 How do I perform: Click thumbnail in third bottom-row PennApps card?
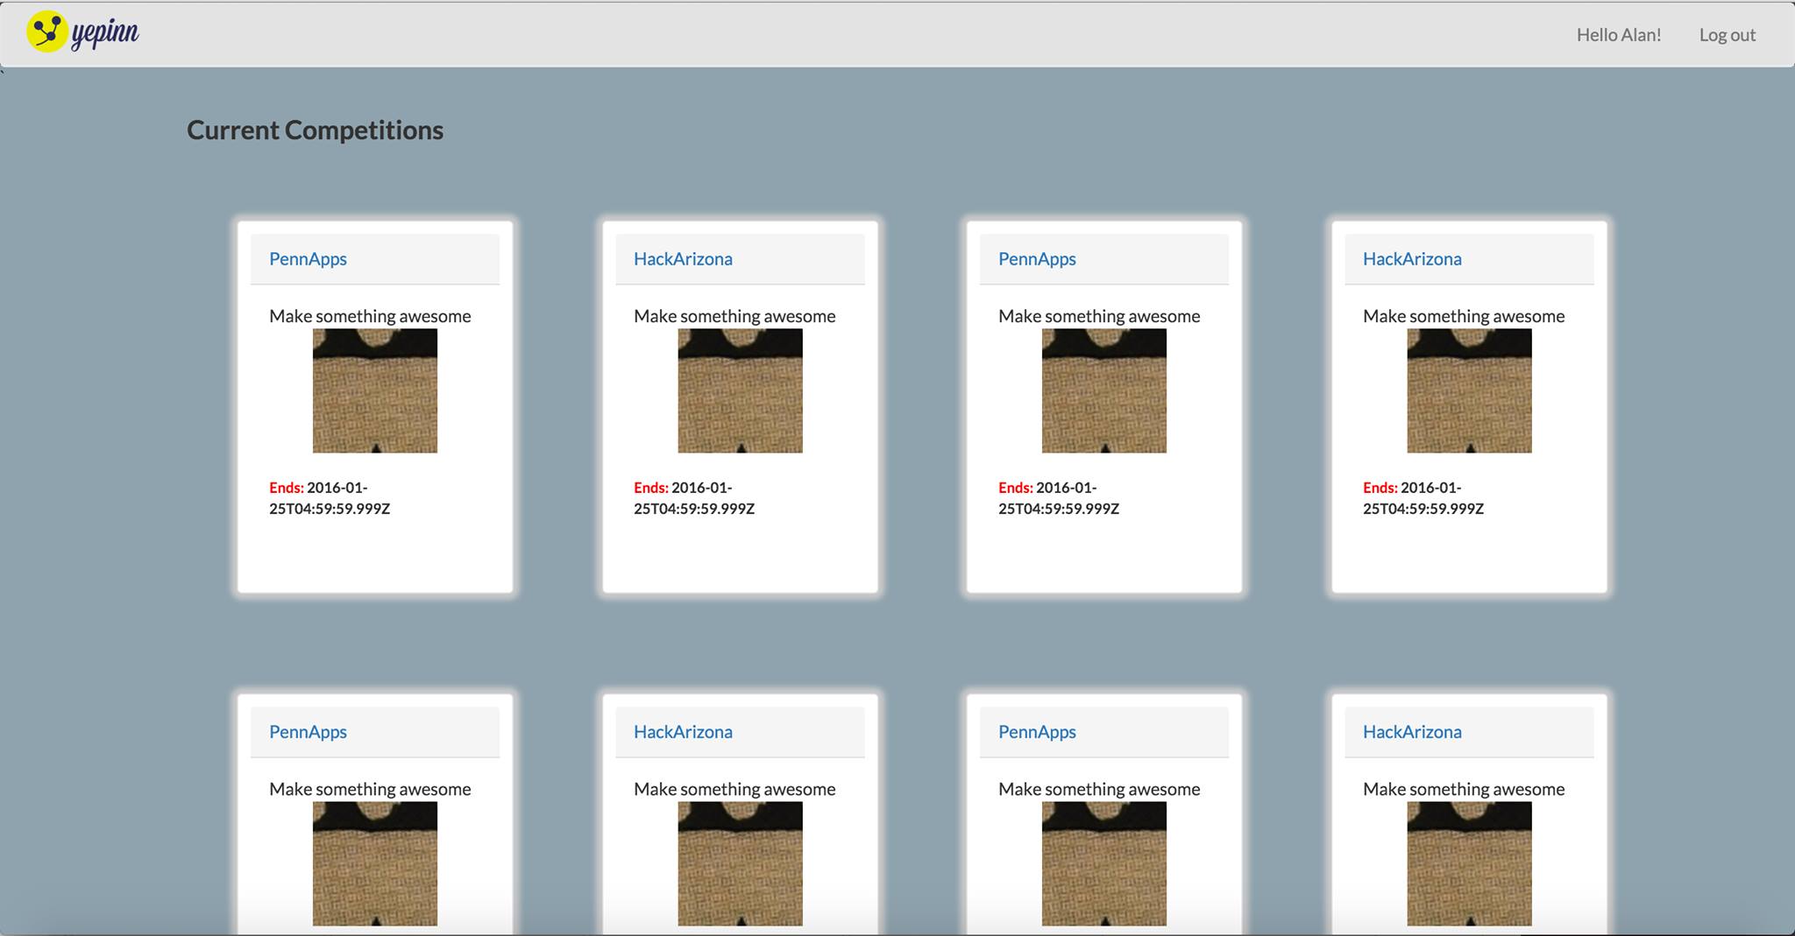[1104, 863]
